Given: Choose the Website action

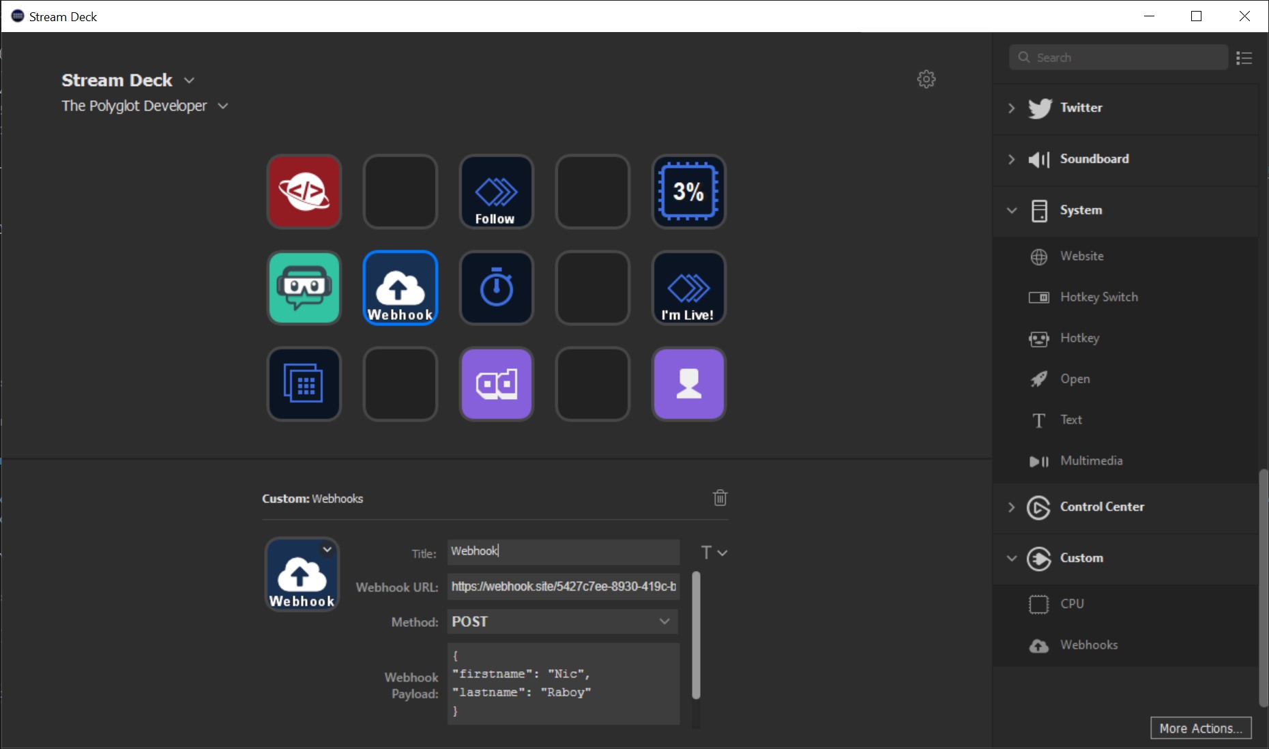Looking at the screenshot, I should tap(1126, 256).
